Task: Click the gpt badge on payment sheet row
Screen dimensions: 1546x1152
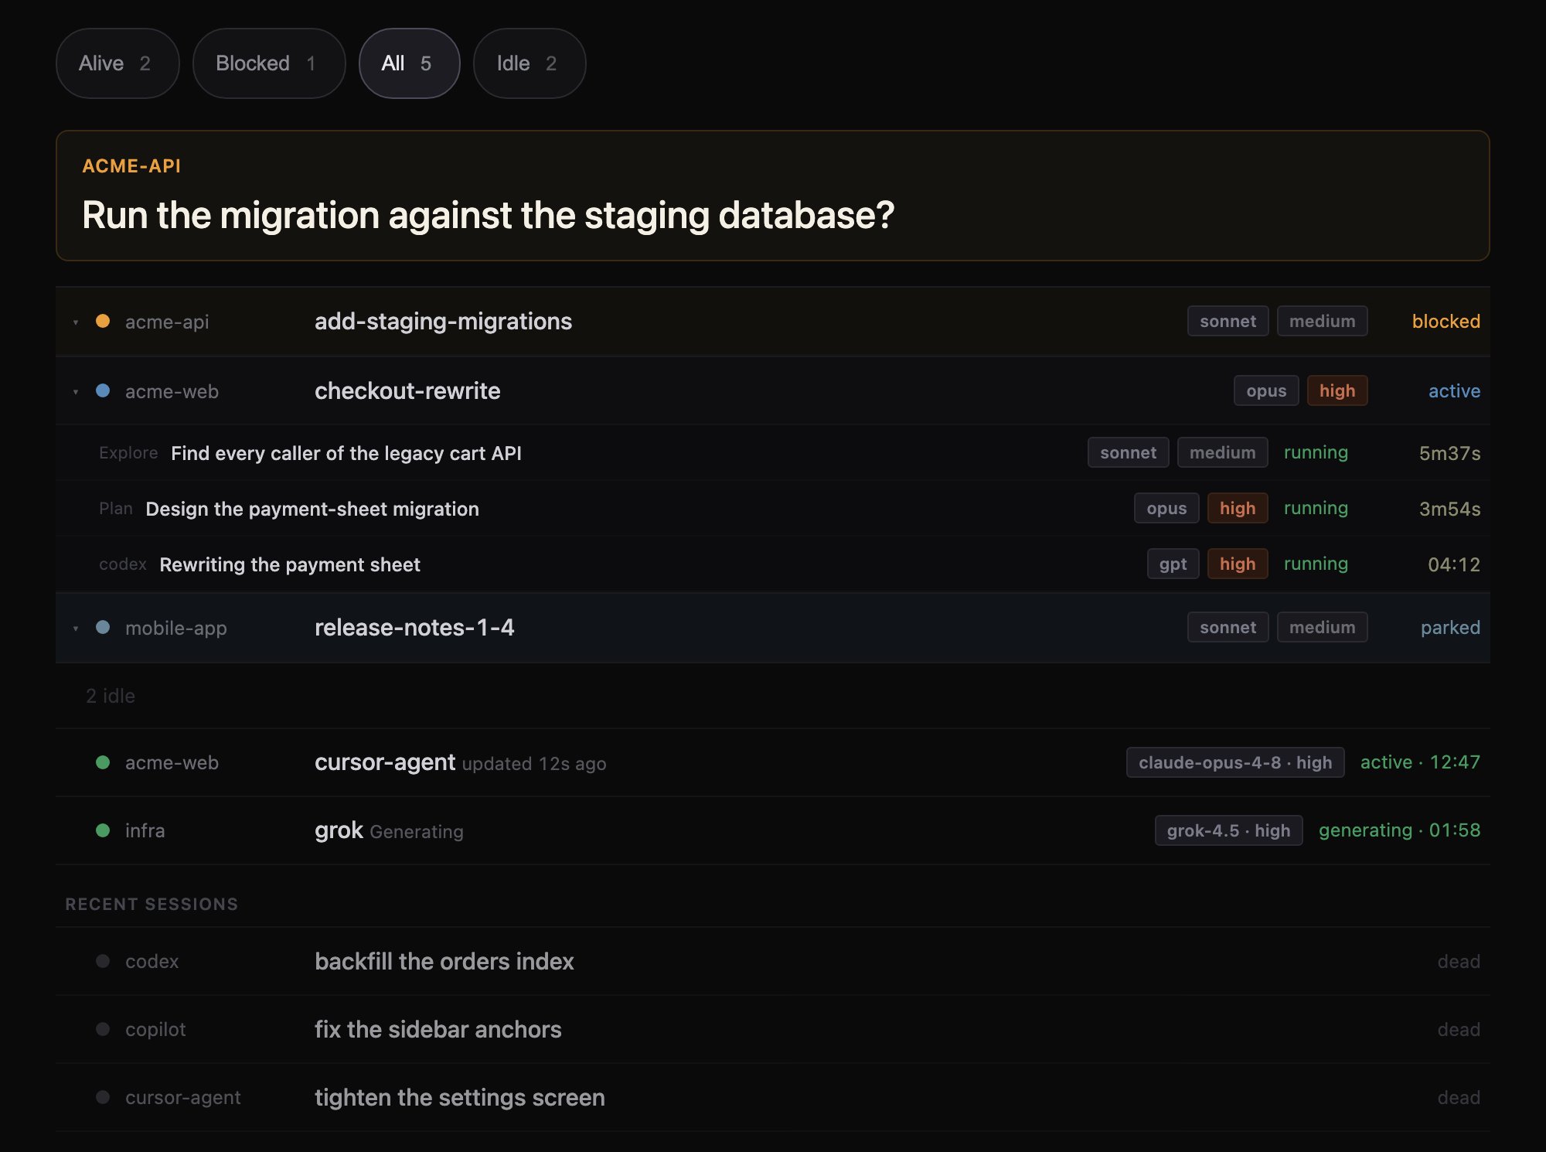Action: 1173,564
